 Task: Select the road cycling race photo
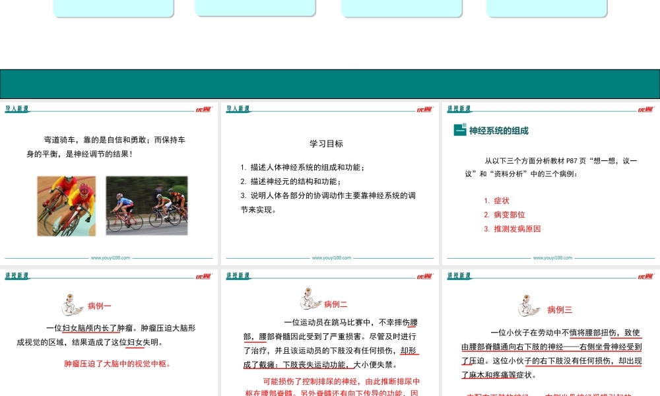tap(147, 205)
